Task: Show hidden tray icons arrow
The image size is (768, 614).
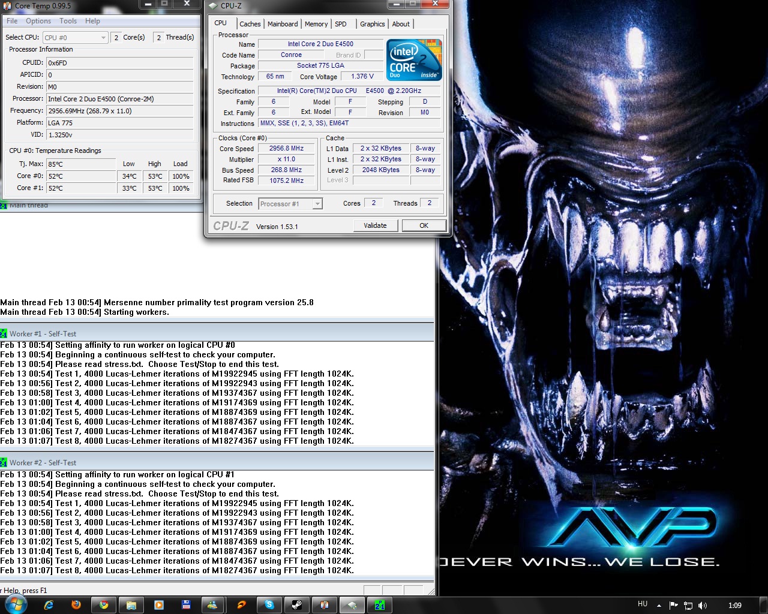Action: coord(659,606)
